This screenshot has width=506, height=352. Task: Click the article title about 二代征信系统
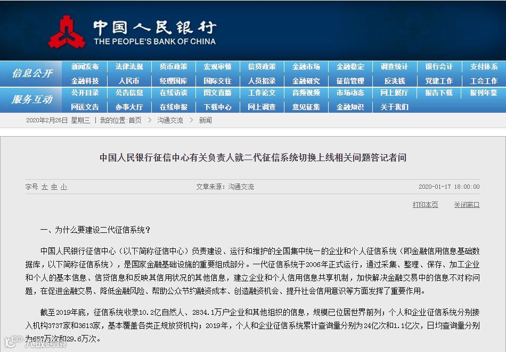[252, 157]
